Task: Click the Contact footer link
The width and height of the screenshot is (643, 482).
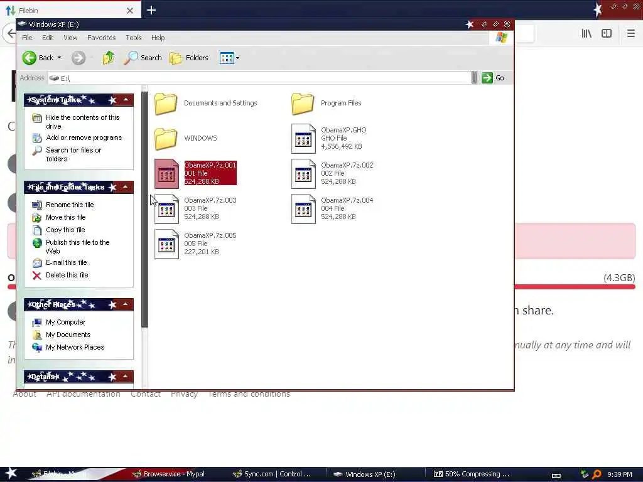Action: click(x=146, y=394)
